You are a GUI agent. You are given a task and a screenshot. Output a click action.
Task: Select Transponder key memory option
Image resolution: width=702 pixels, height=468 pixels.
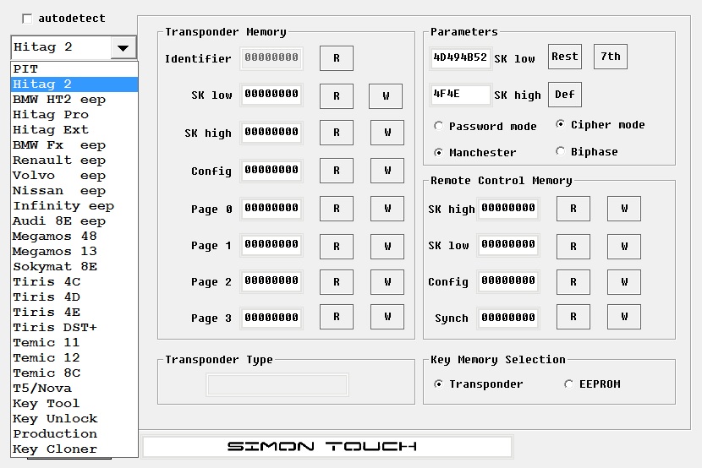[438, 384]
